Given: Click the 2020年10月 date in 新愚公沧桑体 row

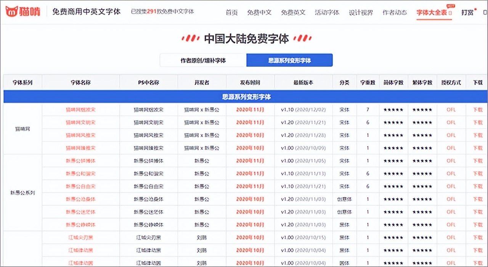Looking at the screenshot, I should coord(250,199).
